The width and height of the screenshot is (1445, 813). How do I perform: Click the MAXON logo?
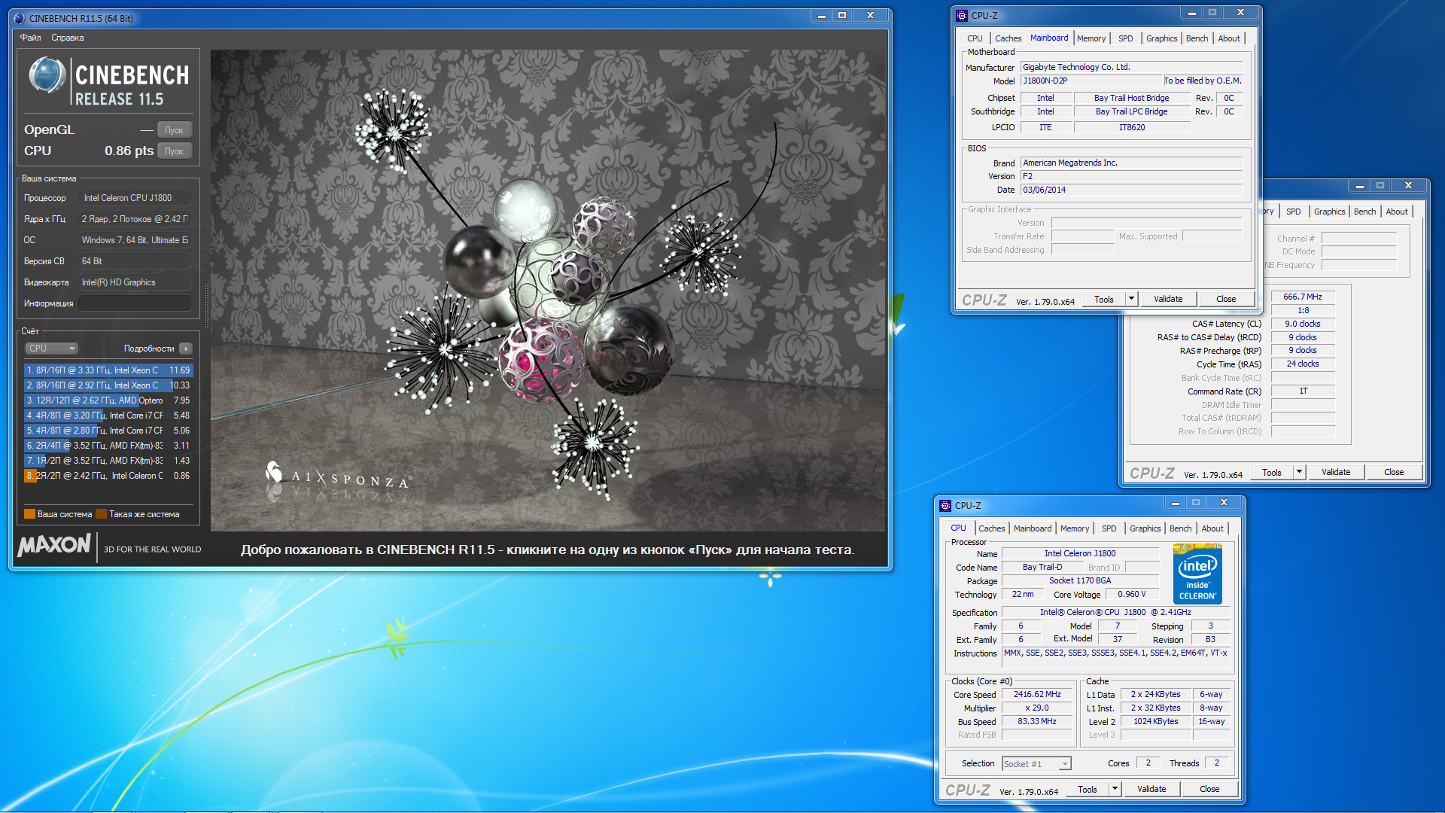click(54, 545)
